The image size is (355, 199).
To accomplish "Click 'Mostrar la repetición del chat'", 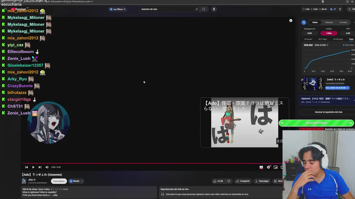I will coord(329,112).
